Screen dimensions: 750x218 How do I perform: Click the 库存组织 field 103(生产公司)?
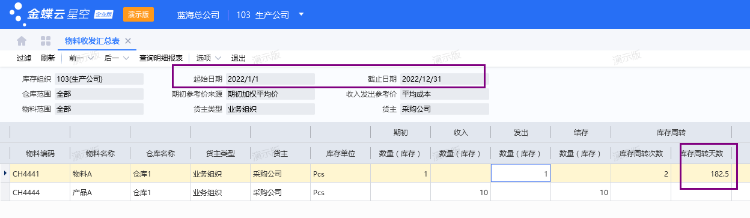99,79
